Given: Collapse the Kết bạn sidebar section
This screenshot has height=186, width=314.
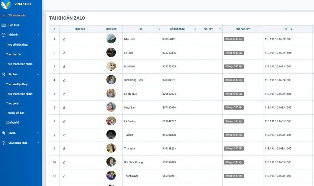Looking at the screenshot, I should (x=38, y=74).
